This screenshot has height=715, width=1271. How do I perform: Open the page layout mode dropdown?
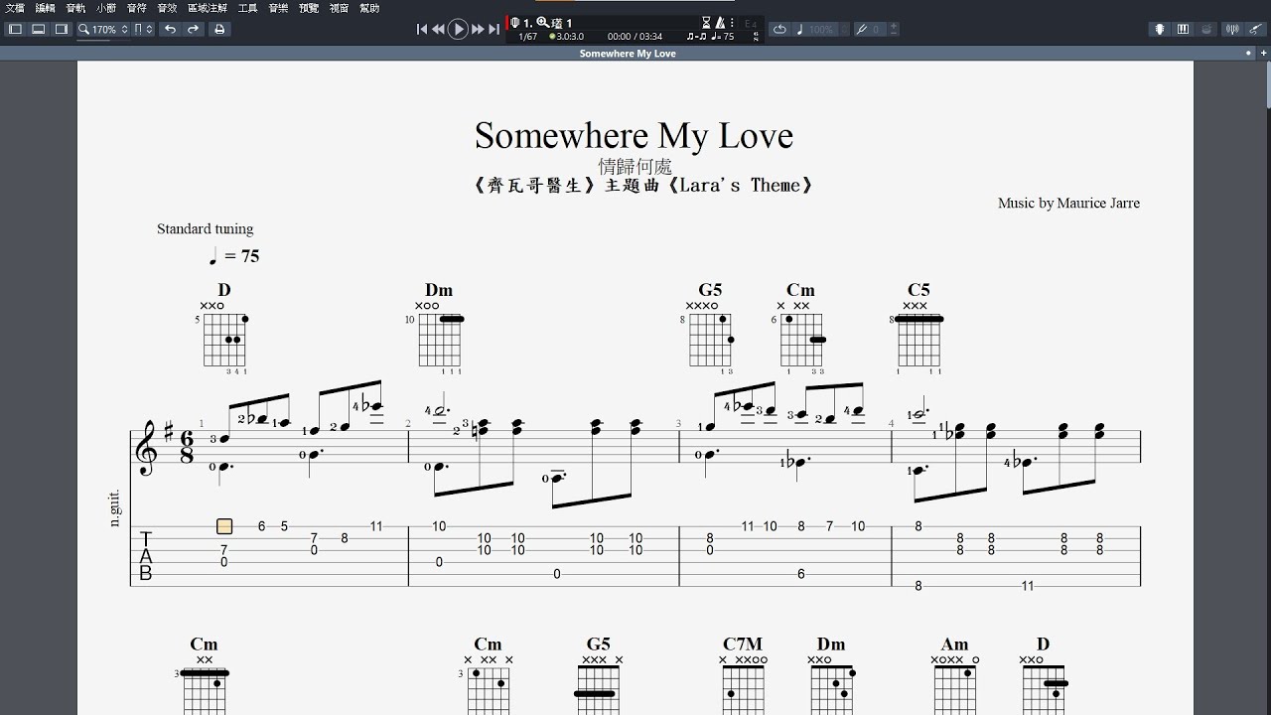138,30
